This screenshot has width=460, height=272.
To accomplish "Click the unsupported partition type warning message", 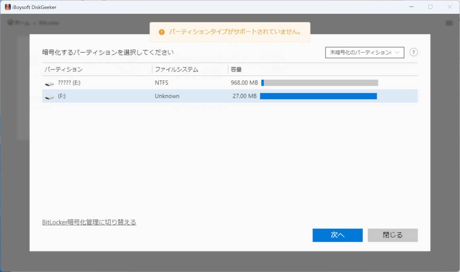I will click(235, 31).
